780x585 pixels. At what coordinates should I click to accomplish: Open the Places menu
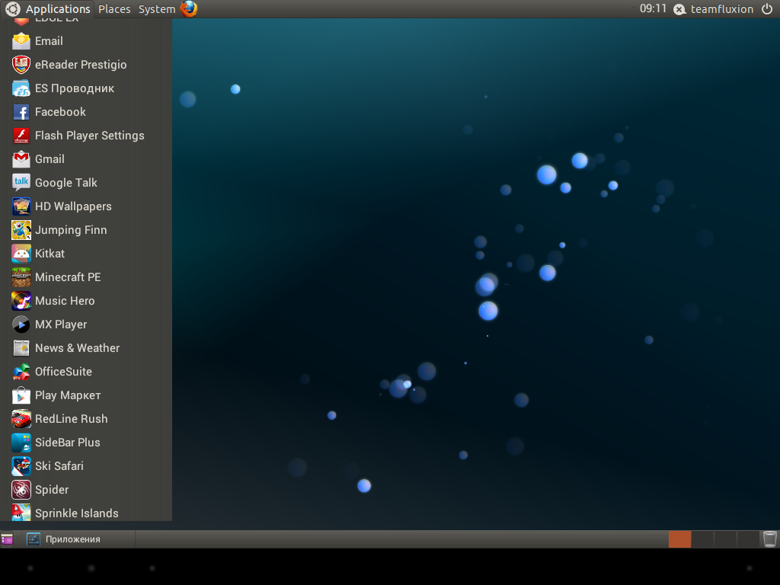point(114,9)
